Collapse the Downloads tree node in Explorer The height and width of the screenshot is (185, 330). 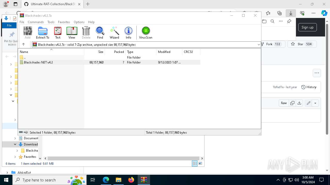click(x=15, y=144)
